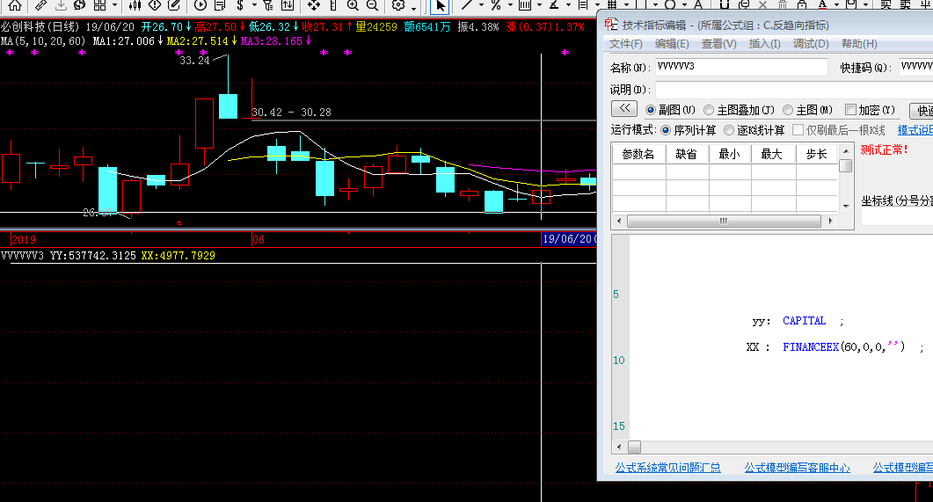Zoom in with the magnifier plus icon
Screen dimensions: 933x502
pyautogui.click(x=353, y=5)
